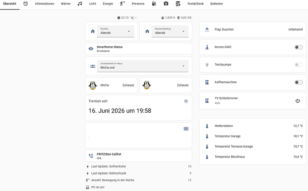308x191 pixels.
Task: Click the phone icon of FRITZ!Box Callist
Action: (91, 156)
